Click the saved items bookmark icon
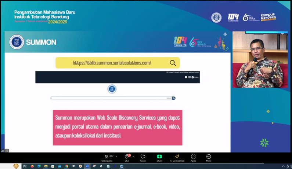Screen dimensions: 292x169 (186, 77)
